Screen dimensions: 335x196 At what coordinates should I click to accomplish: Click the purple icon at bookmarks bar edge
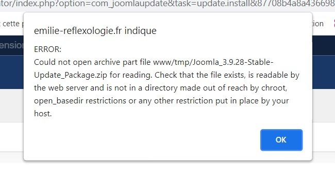click(x=334, y=24)
